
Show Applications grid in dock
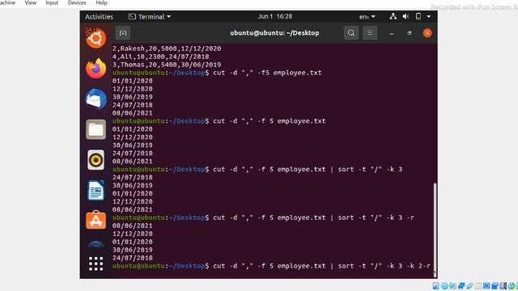click(96, 264)
